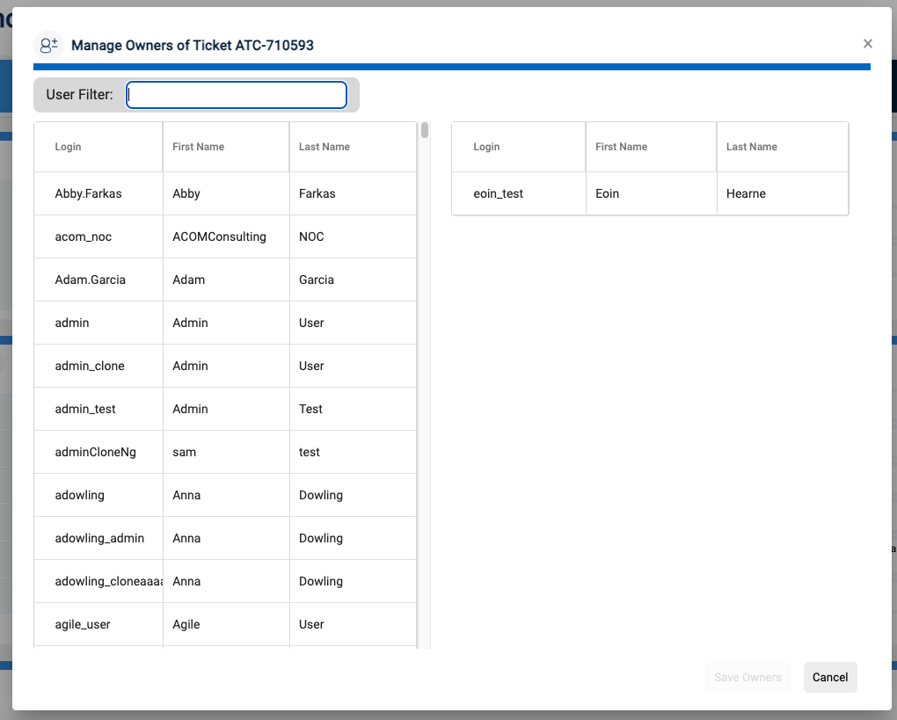Select the admin_clone login entry
Viewport: 897px width, 720px height.
click(90, 366)
